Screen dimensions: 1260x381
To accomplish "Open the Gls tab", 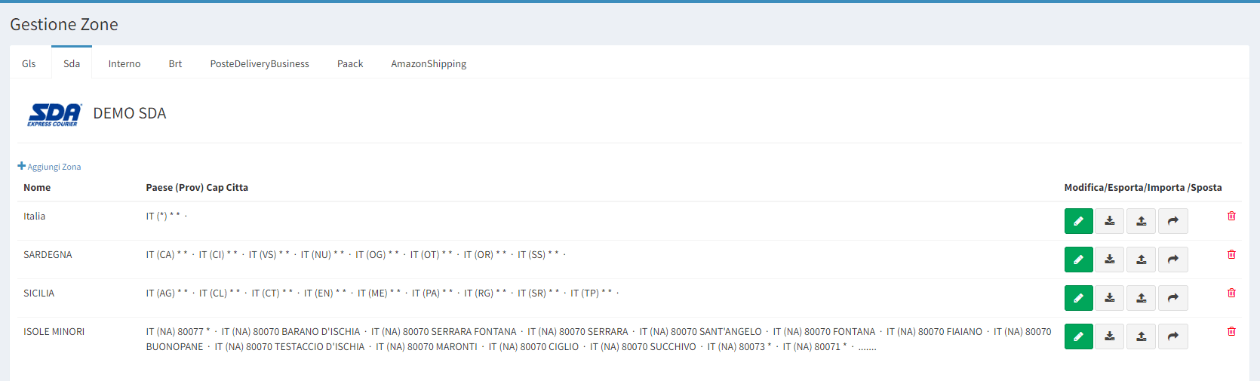I will 29,64.
